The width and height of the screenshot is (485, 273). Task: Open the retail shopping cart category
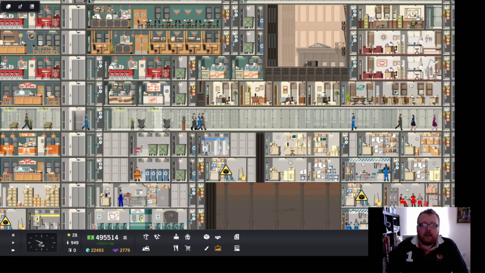point(188,248)
